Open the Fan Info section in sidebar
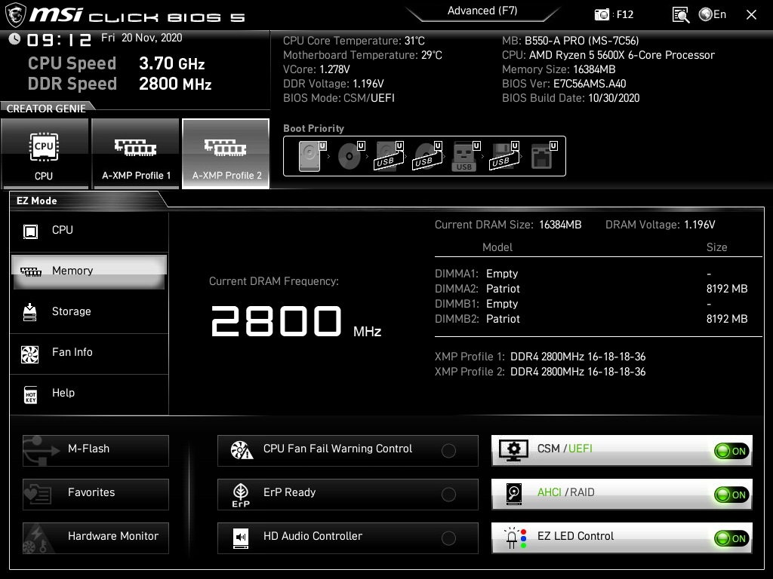Image resolution: width=773 pixels, height=579 pixels. pos(89,353)
